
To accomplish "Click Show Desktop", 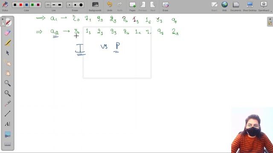I will pos(250,6).
